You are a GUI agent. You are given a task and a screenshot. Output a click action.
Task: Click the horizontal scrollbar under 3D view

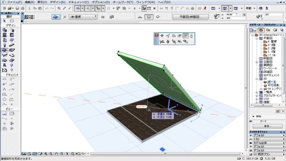pos(165,154)
